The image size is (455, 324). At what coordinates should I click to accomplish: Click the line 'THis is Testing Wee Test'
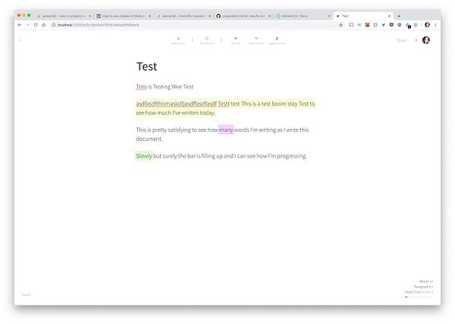(165, 87)
